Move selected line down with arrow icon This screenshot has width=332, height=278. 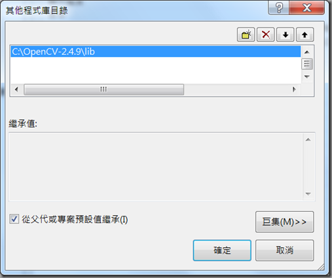pyautogui.click(x=286, y=35)
